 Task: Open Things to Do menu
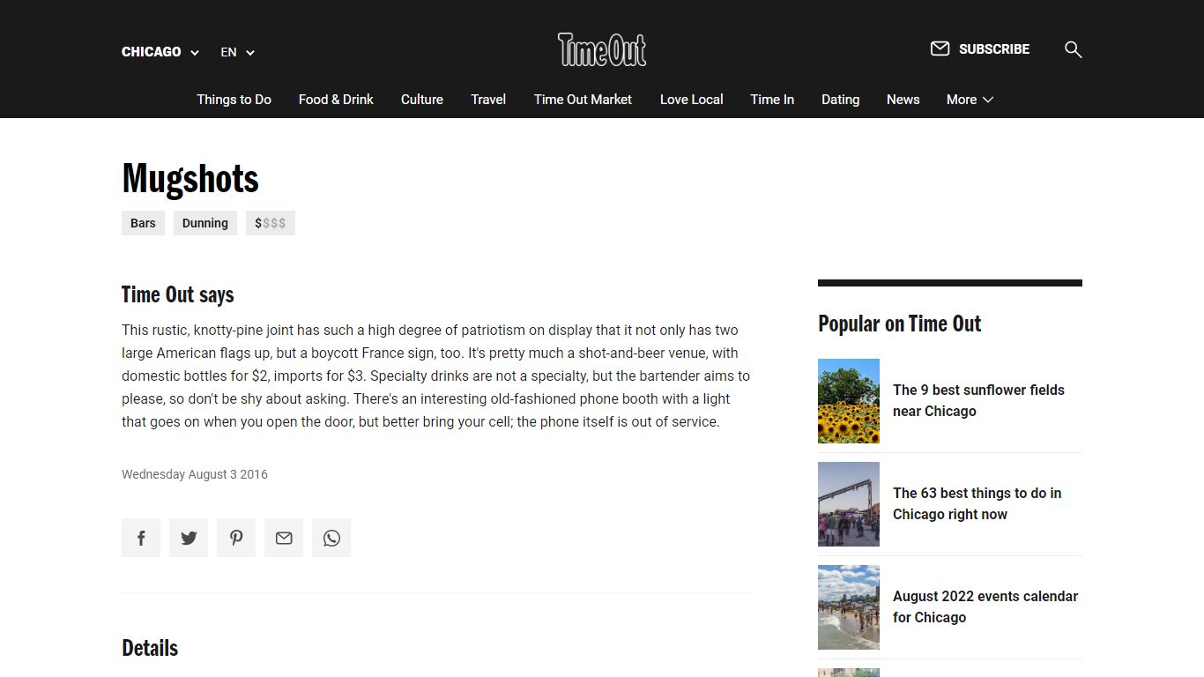[x=234, y=100]
